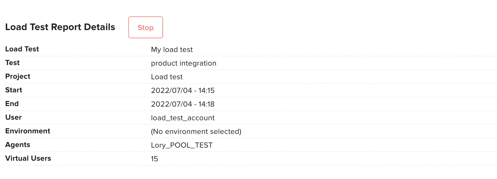
Task: Click the Virtual Users value '15'
Action: click(154, 159)
